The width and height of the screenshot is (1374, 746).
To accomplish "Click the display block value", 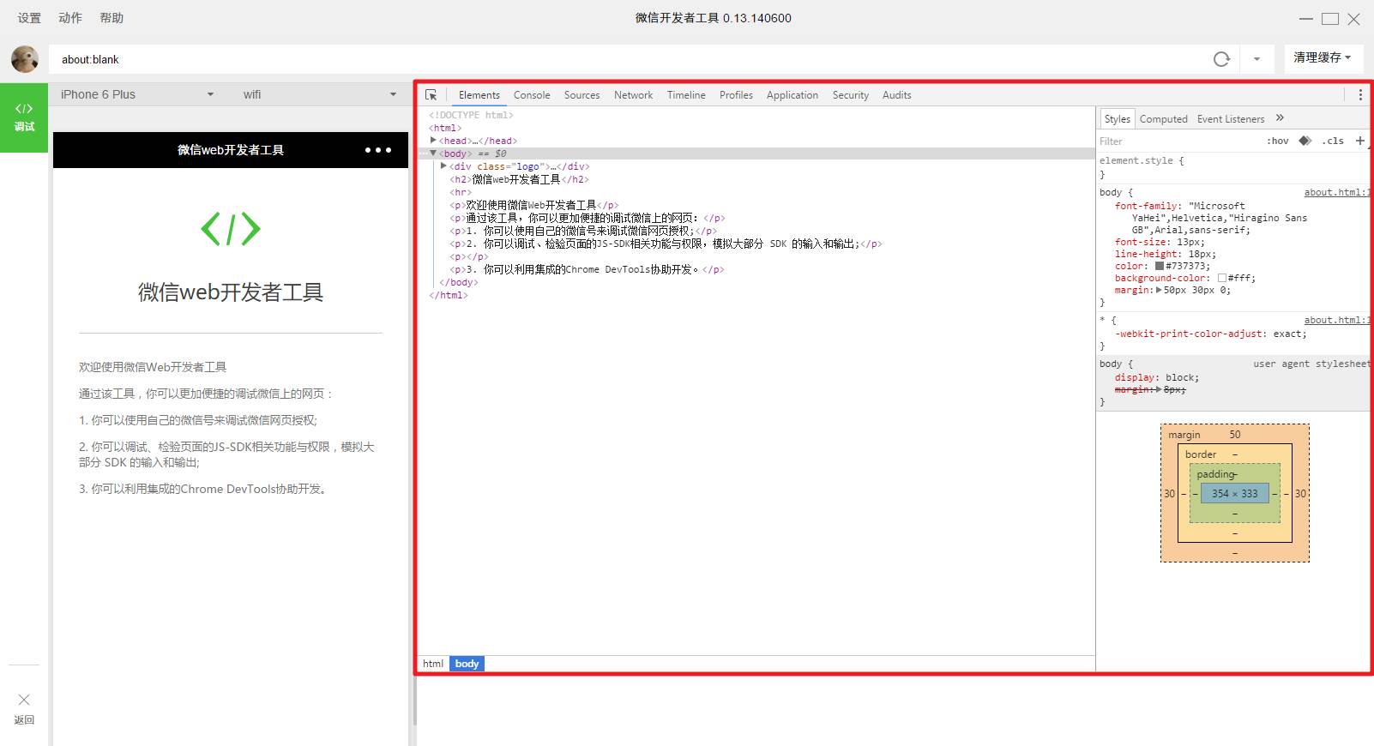I will tap(1180, 378).
